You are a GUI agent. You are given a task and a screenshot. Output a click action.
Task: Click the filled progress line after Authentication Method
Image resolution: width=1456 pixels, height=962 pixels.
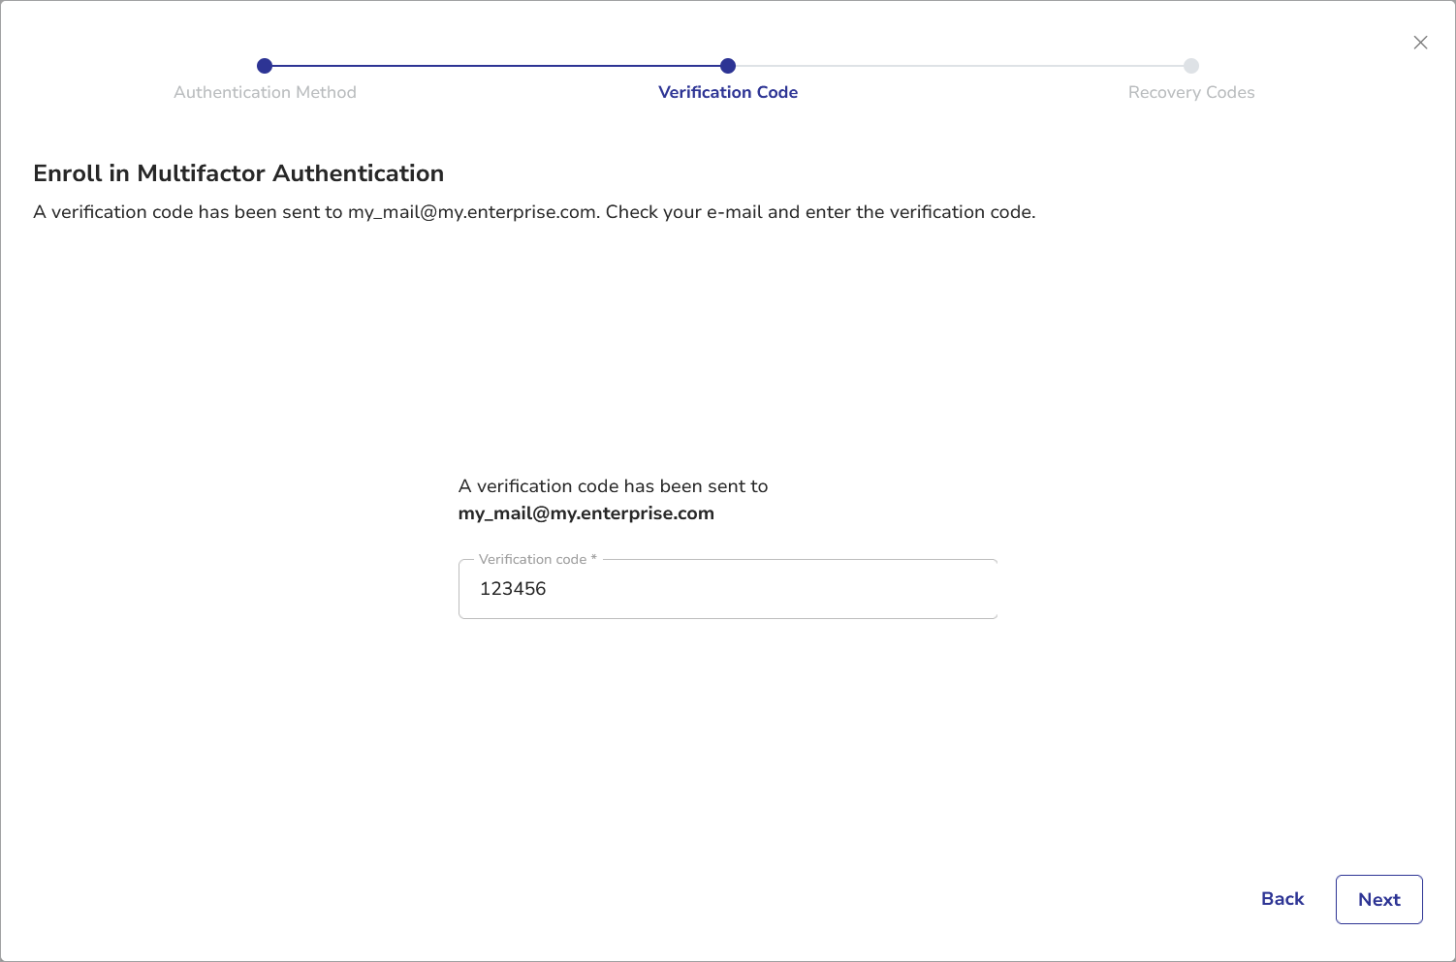click(x=496, y=66)
